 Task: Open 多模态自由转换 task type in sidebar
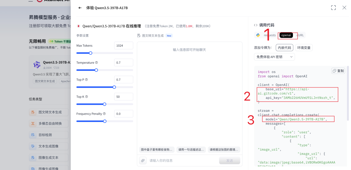click(x=48, y=124)
